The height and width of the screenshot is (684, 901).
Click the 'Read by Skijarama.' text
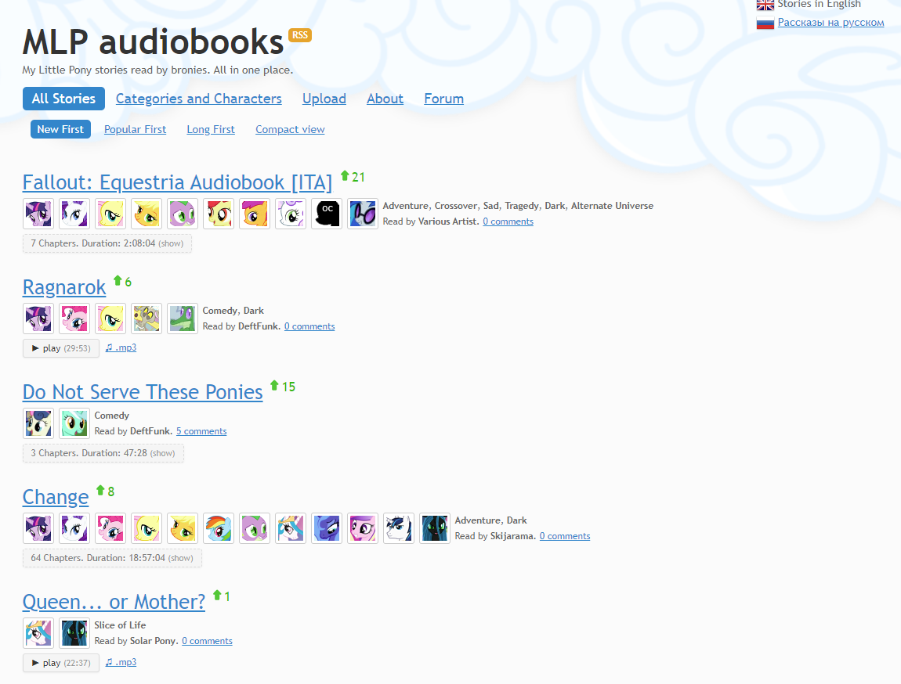[x=495, y=536]
